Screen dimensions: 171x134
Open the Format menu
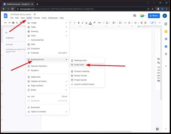(36, 18)
